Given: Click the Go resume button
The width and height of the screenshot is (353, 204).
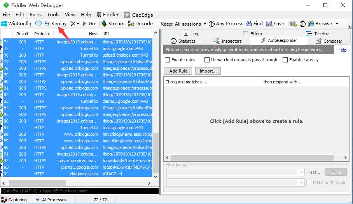Looking at the screenshot, I should coord(89,24).
